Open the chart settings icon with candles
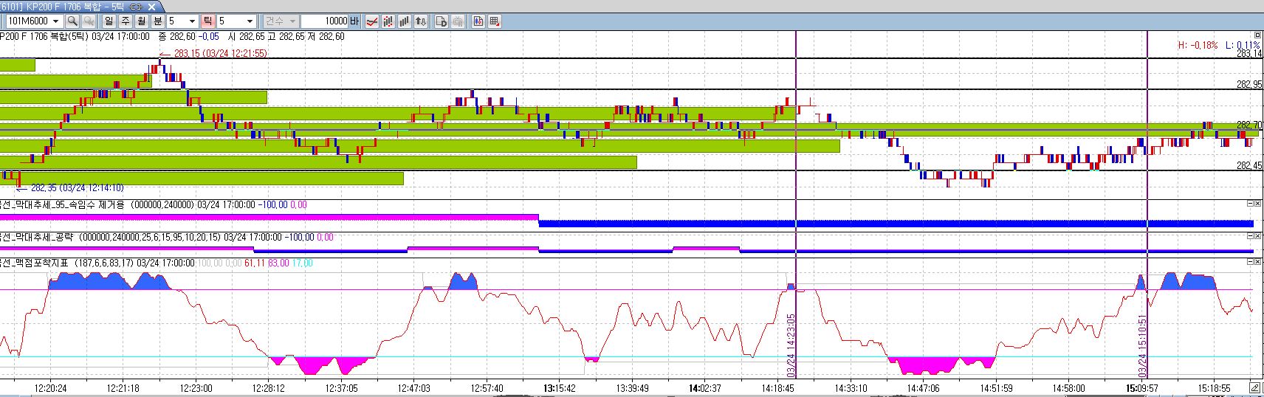The image size is (1264, 397). [x=478, y=21]
